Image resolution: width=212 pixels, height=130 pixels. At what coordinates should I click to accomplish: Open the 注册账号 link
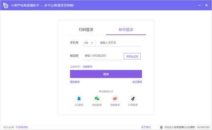coord(88,67)
